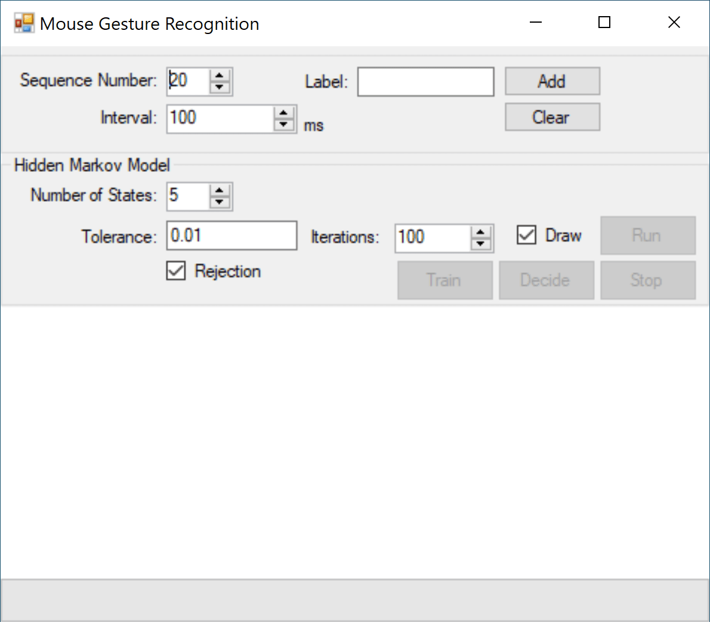Disable the Rejection checkbox
The width and height of the screenshot is (710, 622).
click(x=176, y=271)
